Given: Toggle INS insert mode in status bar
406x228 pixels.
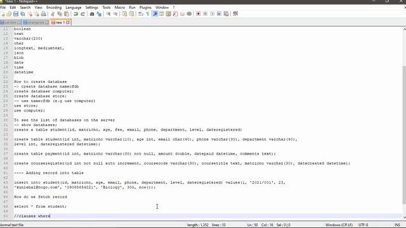Looking at the screenshot, I should coord(397,225).
